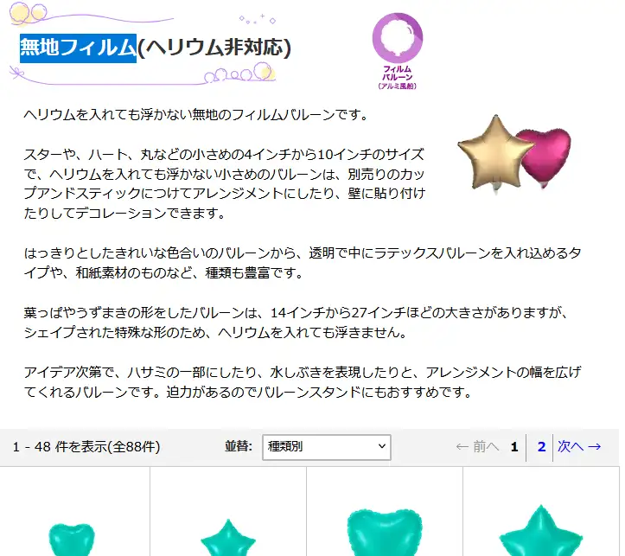
Task: Open the small teal star balloon product
Action: point(228,538)
